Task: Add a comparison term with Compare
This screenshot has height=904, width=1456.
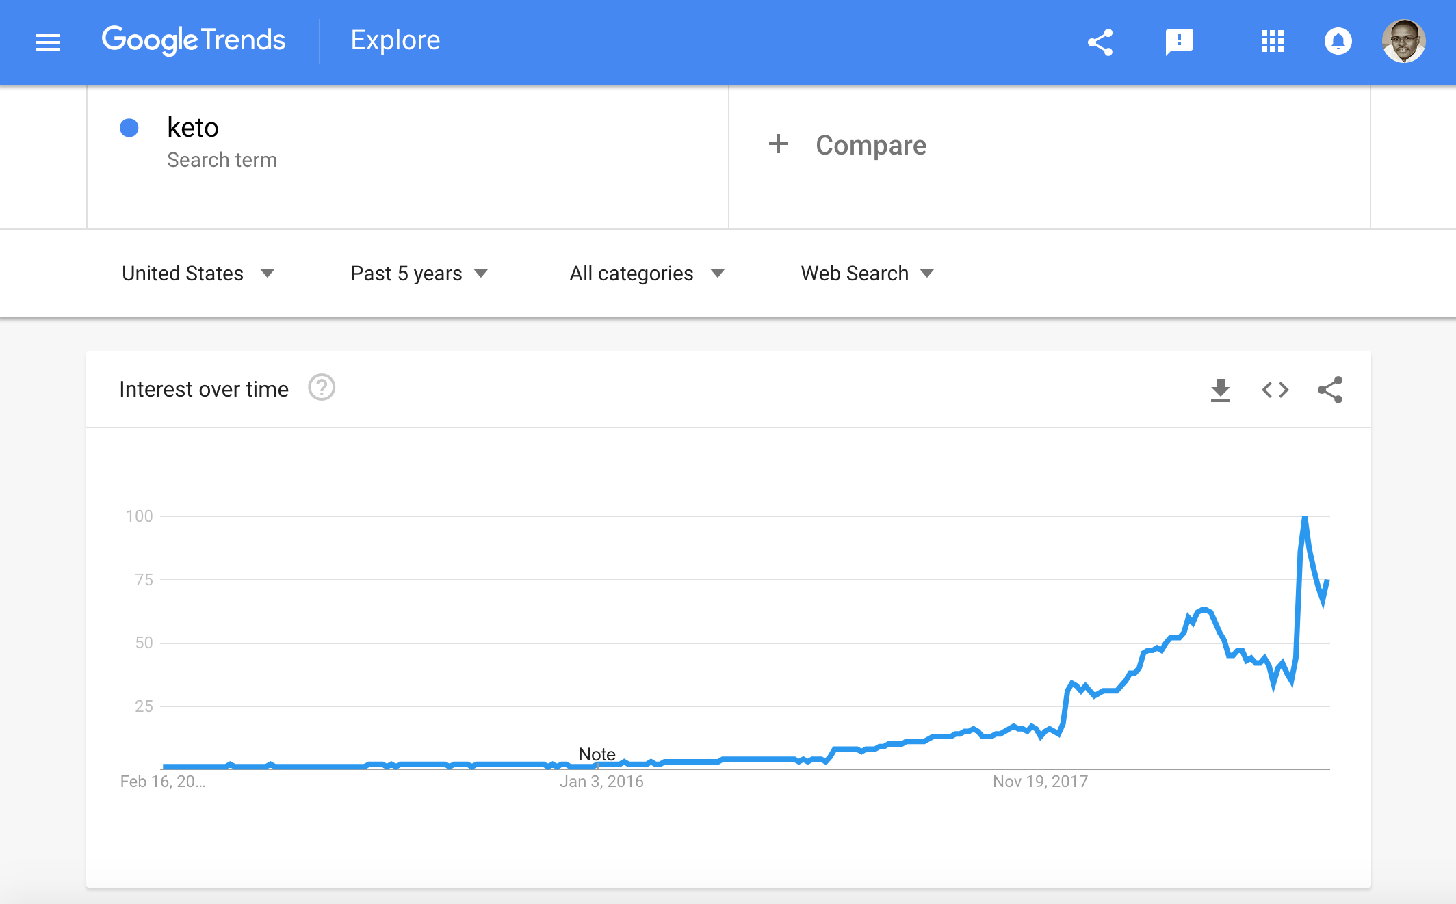Action: coord(847,145)
